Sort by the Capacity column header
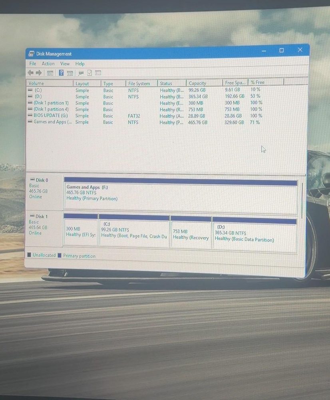 pyautogui.click(x=204, y=83)
